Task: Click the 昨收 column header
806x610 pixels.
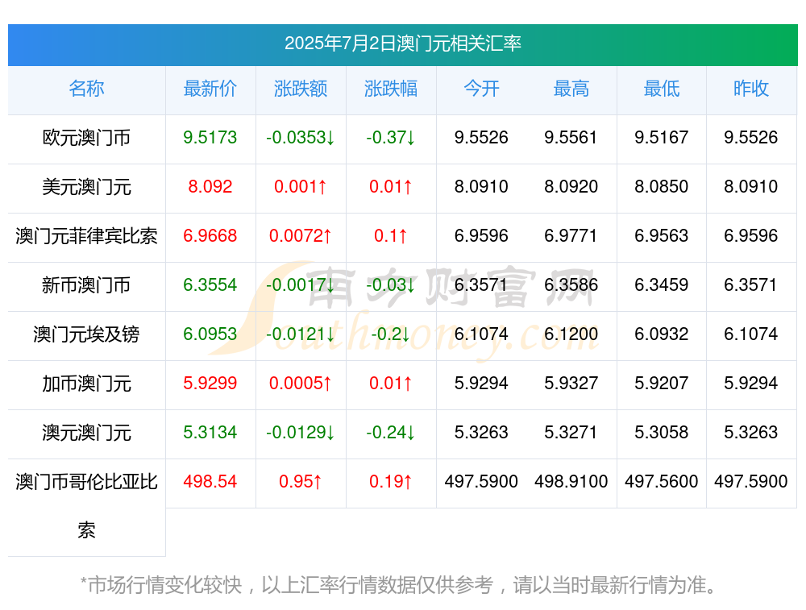Action: (x=751, y=89)
